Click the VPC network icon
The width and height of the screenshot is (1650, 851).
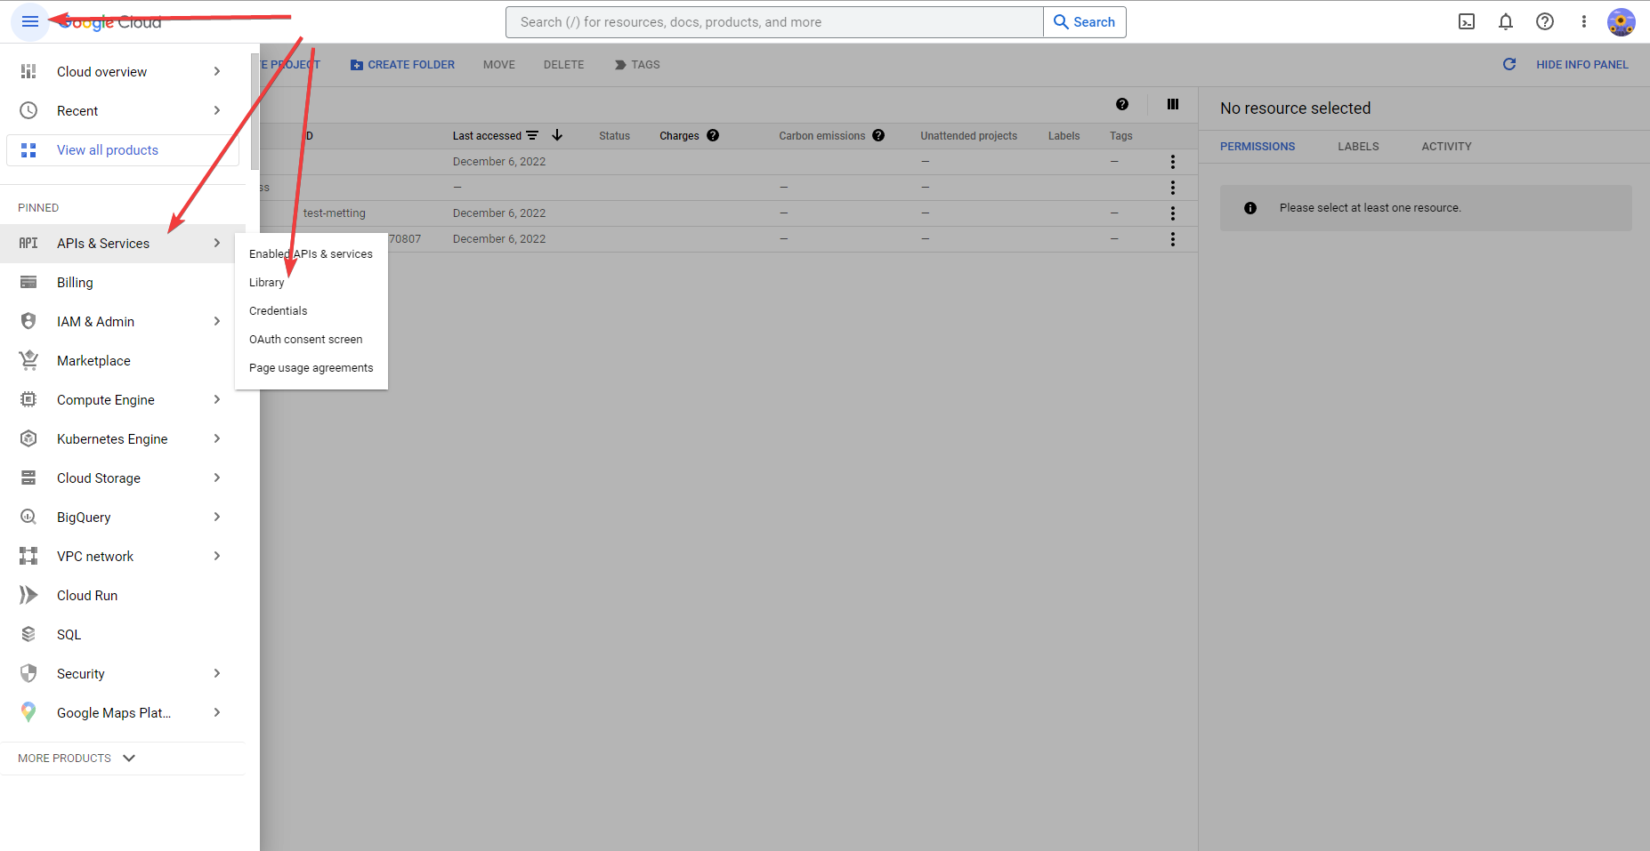coord(28,556)
